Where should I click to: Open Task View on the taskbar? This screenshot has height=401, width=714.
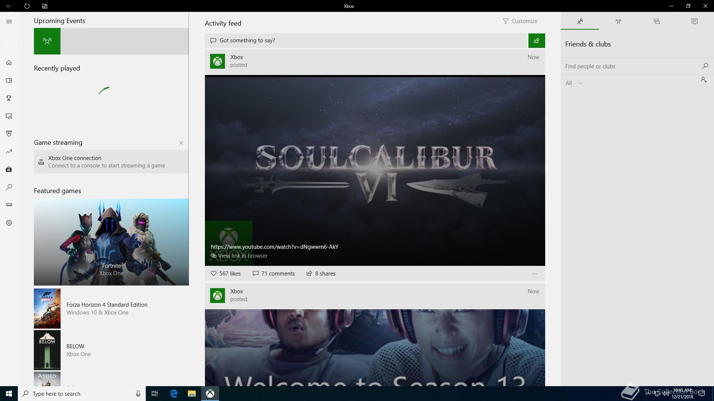point(155,394)
